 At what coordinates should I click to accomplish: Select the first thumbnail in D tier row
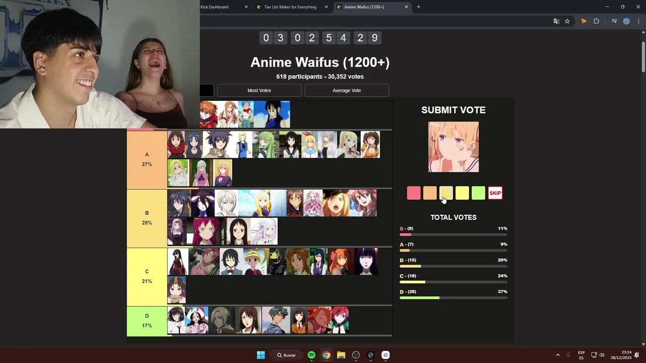[x=176, y=320]
